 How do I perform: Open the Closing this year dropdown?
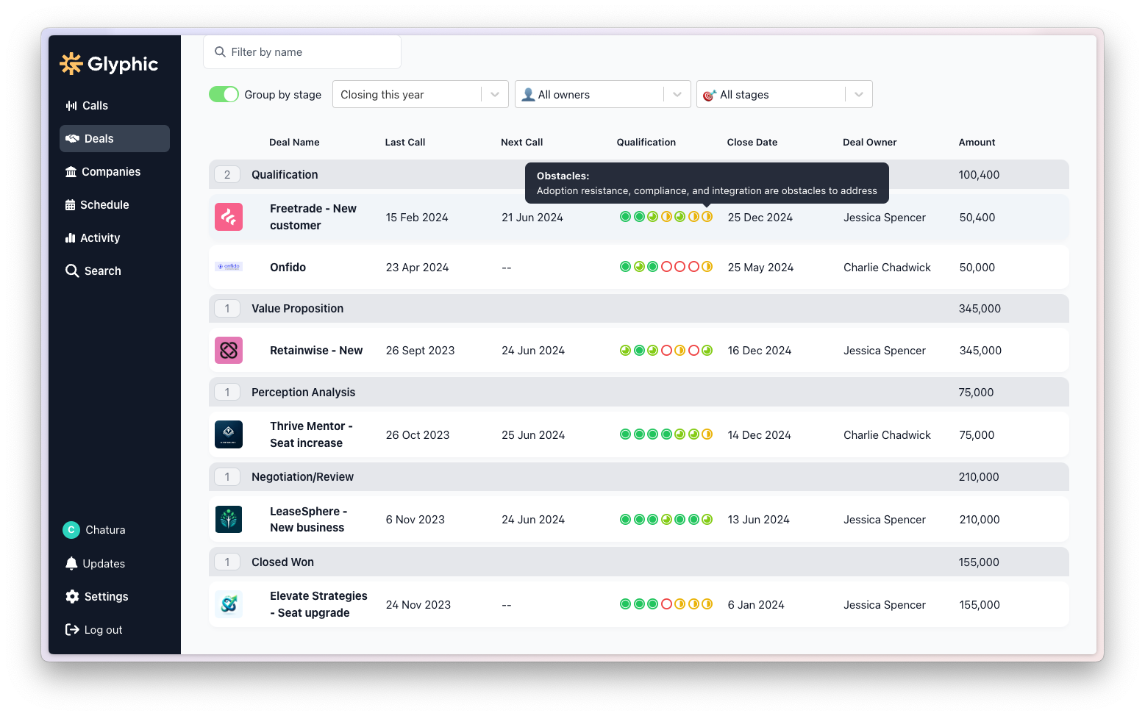point(420,94)
